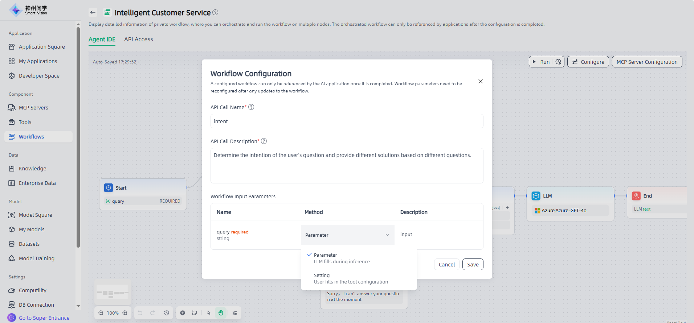Open the run history clock icon

[x=558, y=62]
